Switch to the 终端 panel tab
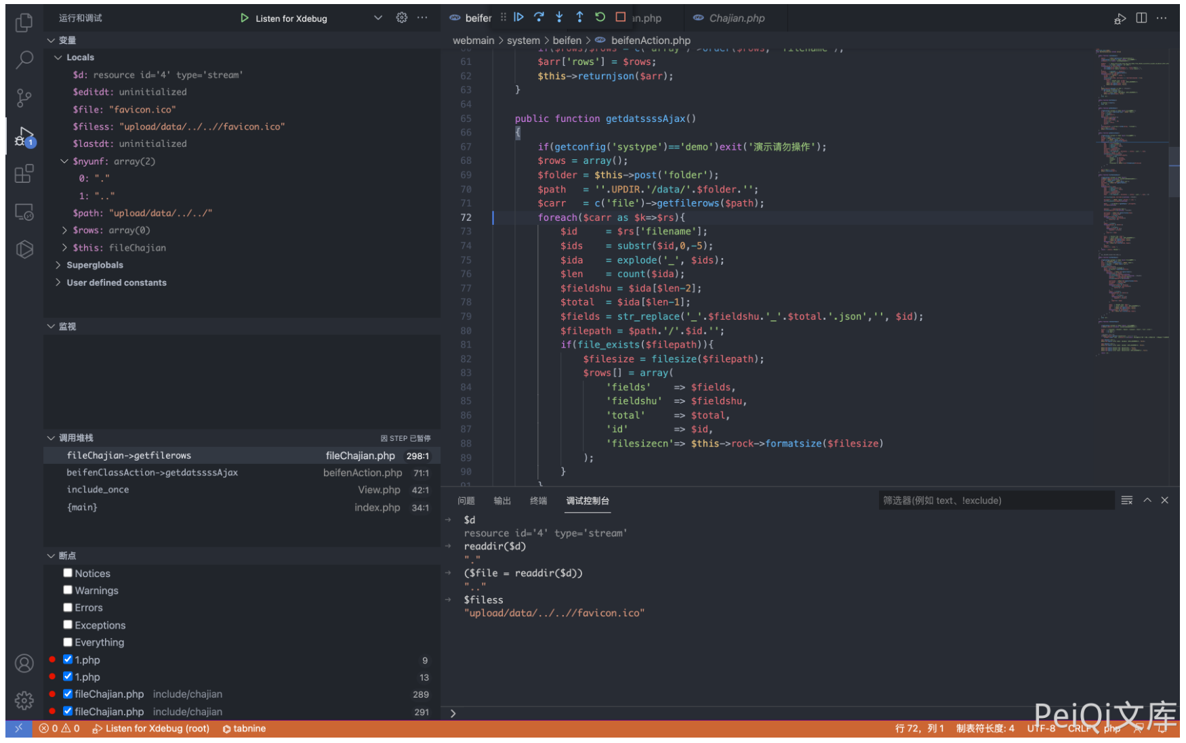The width and height of the screenshot is (1186, 743). click(538, 501)
